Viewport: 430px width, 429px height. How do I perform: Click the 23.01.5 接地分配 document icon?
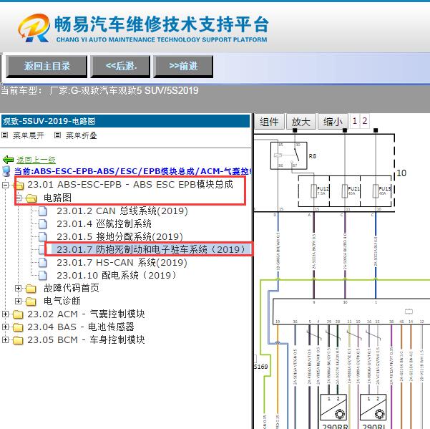click(x=42, y=236)
